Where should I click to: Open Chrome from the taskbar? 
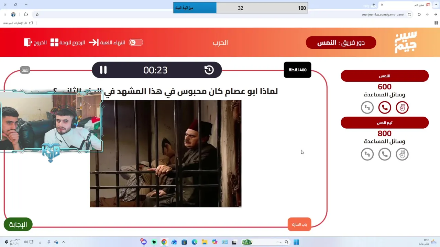click(164, 242)
